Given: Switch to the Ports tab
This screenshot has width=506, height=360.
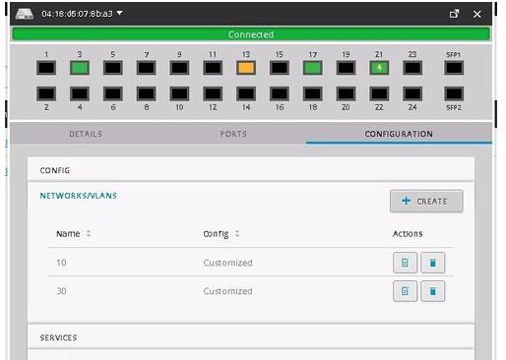Looking at the screenshot, I should click(x=233, y=134).
